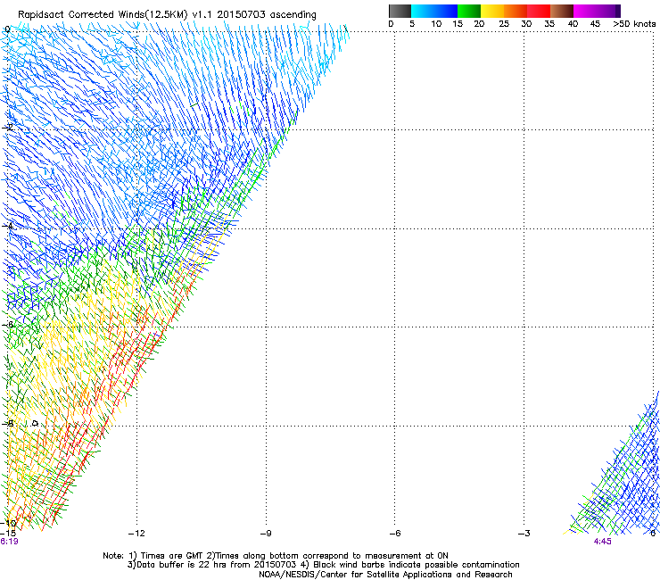Click the '45' legend scale number
The image size is (660, 580).
(595, 24)
